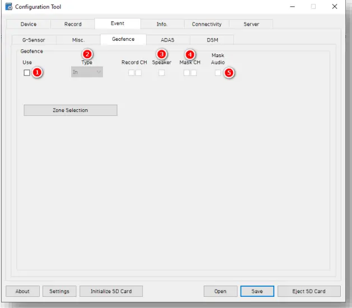Click Eject SD Card button

point(309,291)
